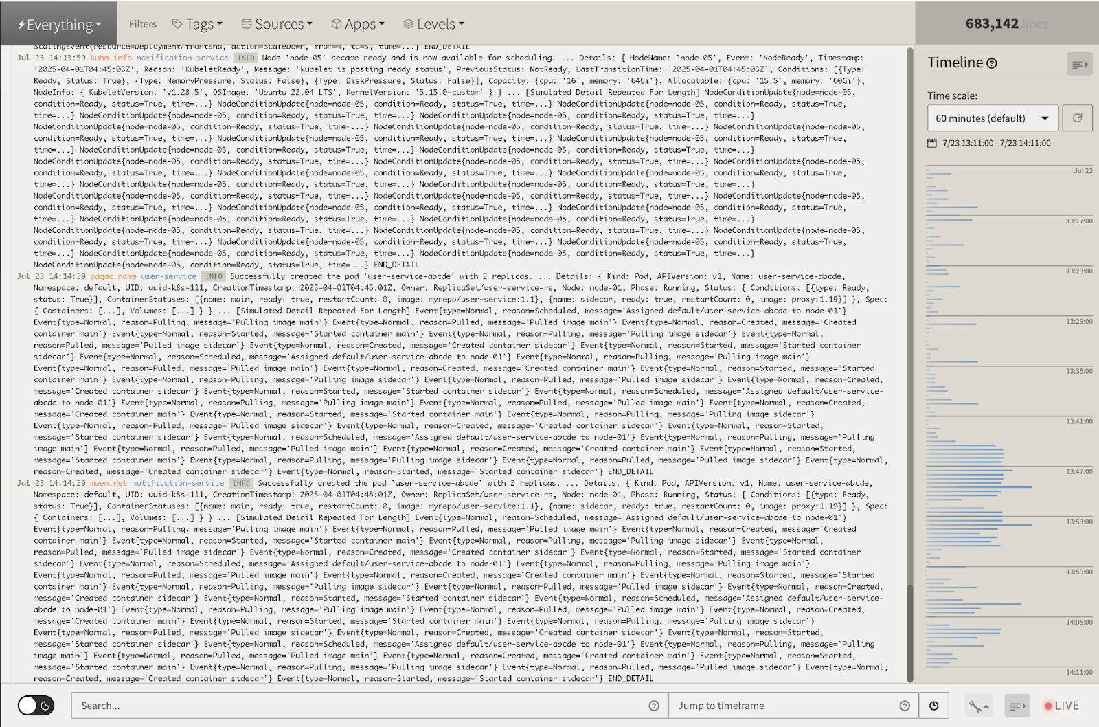Enable LIVE tail mode

coord(1061,706)
